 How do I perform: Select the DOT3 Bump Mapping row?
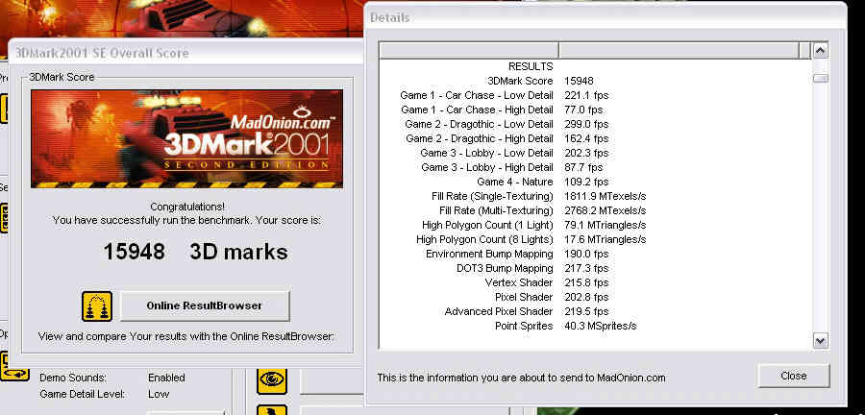595,268
